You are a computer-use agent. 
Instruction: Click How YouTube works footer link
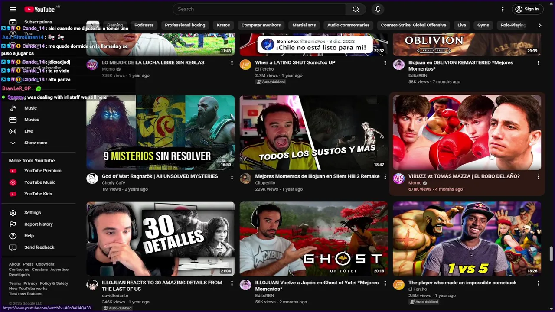click(28, 289)
